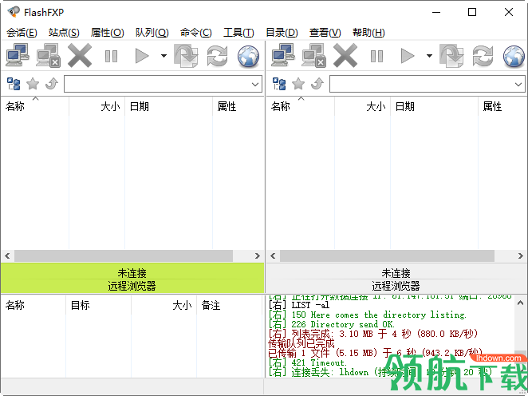Click the right pane globe browser switch icon

coord(514,56)
